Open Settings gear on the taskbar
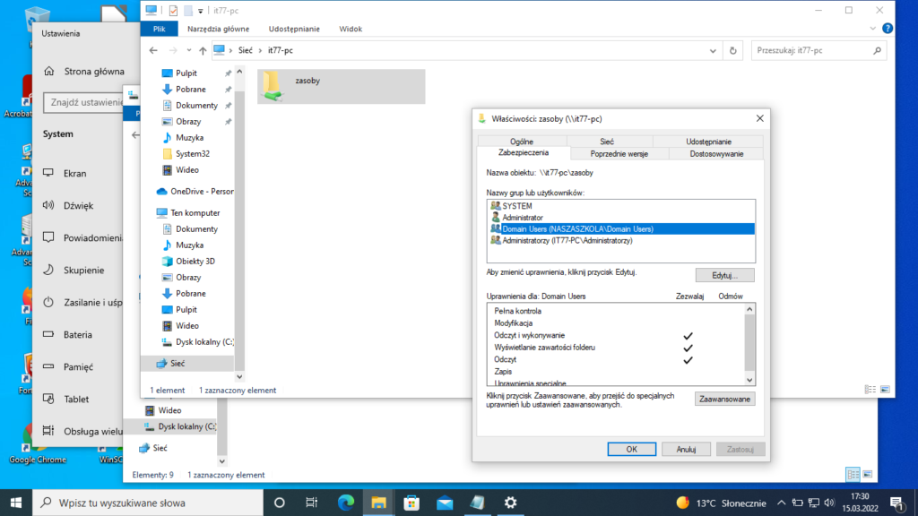 point(510,502)
